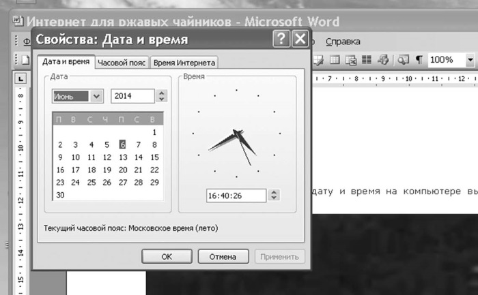Open the Справка menu in Word
478x295 pixels.
click(343, 42)
